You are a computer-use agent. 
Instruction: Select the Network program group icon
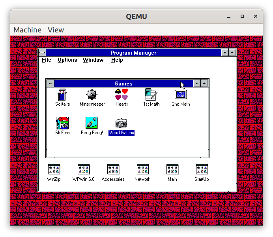coord(143,169)
